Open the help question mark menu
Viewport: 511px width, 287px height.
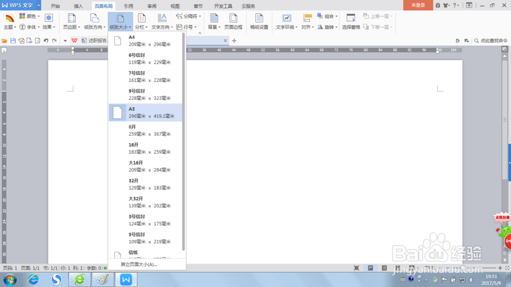(x=456, y=5)
